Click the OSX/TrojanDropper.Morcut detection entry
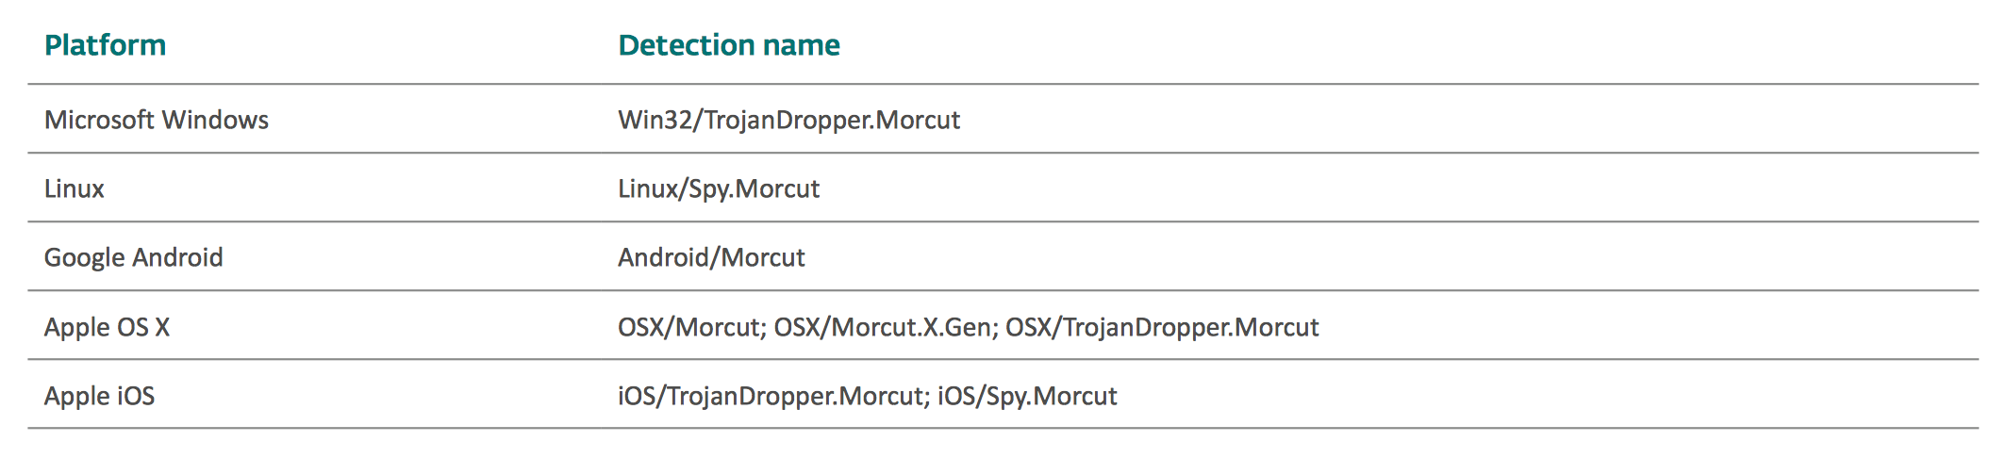 (x=1162, y=327)
